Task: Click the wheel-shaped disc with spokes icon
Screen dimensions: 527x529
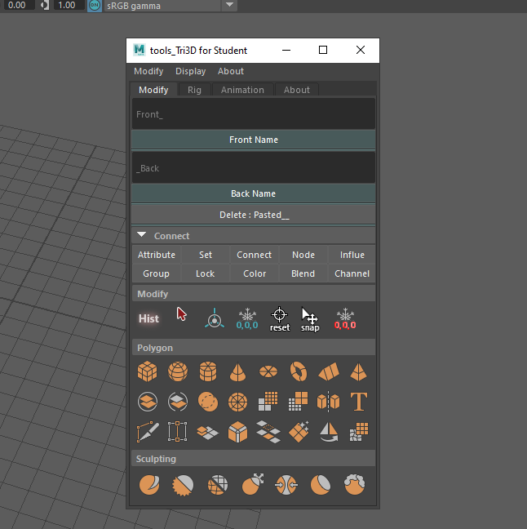Action: 237,402
